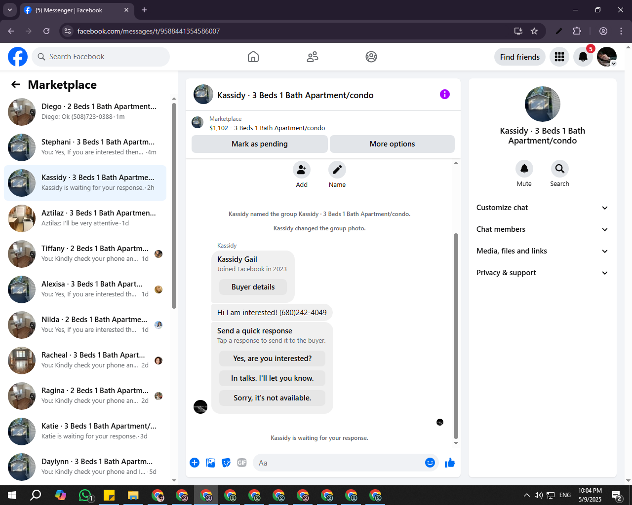
Task: Open more actions with the plus icon
Action: [x=195, y=463]
